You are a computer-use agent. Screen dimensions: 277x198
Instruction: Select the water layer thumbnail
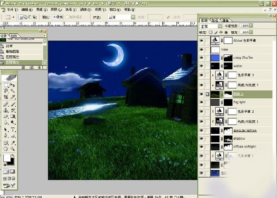215,66
